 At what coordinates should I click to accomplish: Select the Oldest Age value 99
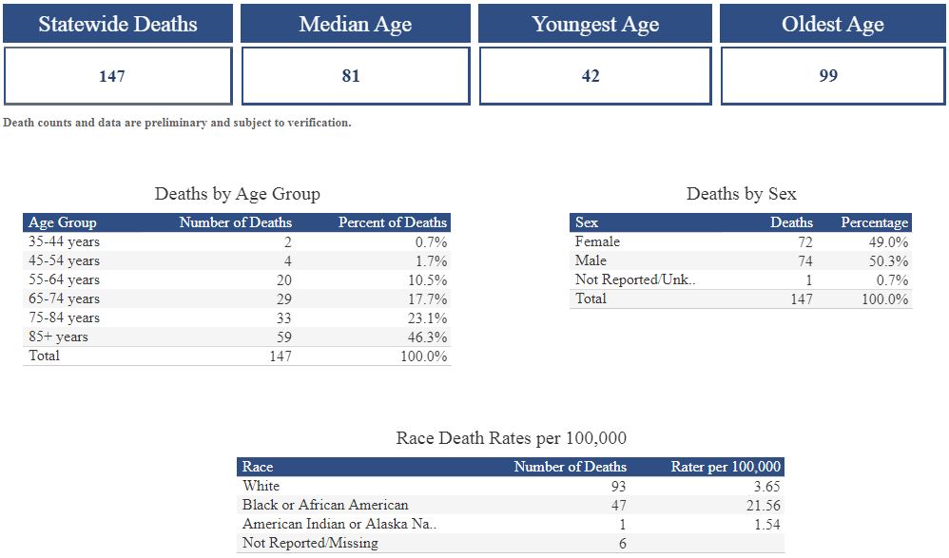828,76
